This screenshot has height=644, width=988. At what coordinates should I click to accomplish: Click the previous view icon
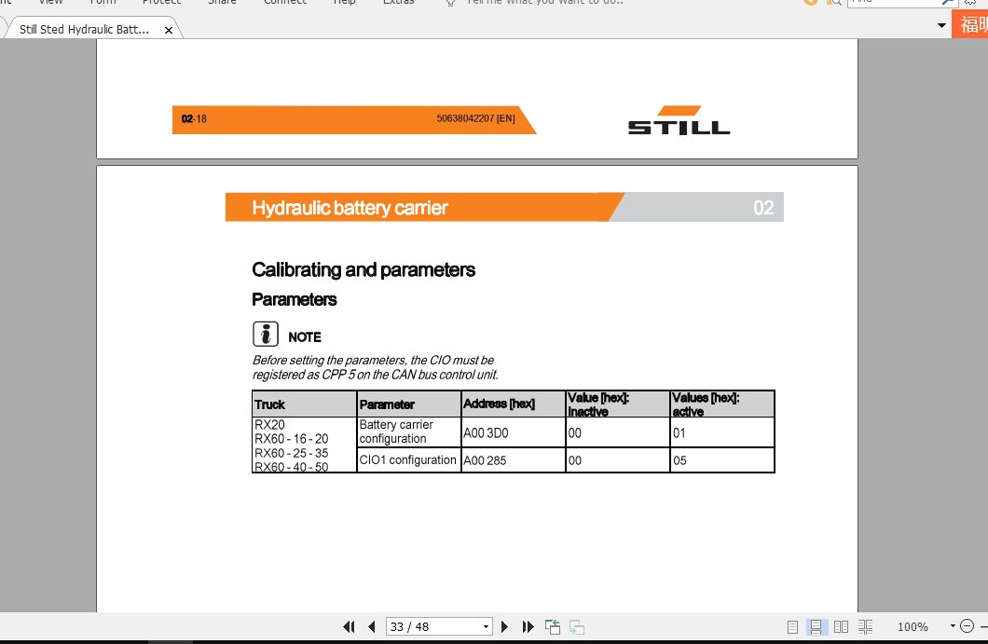coord(553,626)
